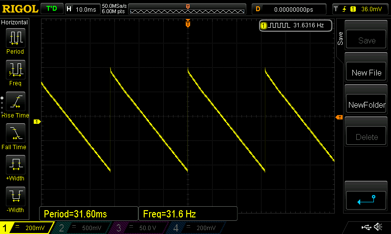This screenshot has height=234, width=391.
Task: Click the USB connection status icon
Action: [366, 227]
